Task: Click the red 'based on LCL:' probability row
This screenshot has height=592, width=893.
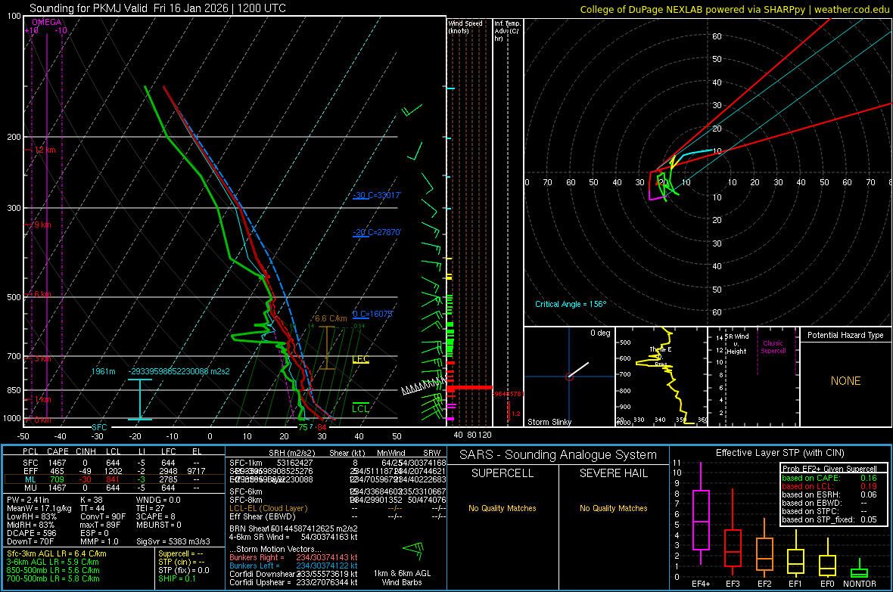Action: point(829,486)
